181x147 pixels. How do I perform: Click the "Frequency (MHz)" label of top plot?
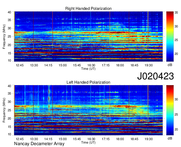tap(4, 36)
